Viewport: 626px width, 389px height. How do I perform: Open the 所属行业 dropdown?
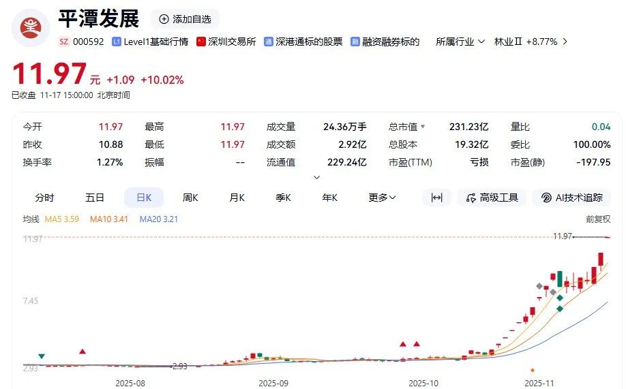pos(460,42)
